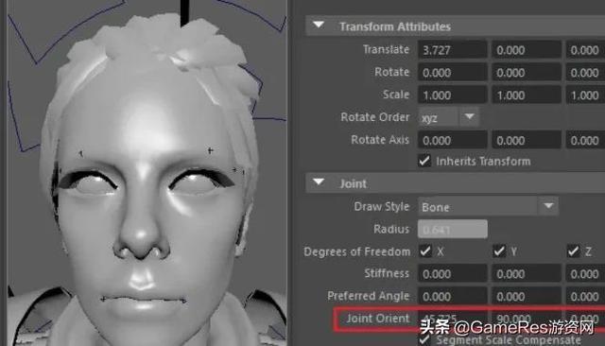Click the Translate X field showing 3.727
Image resolution: width=605 pixels, height=346 pixels.
[452, 50]
